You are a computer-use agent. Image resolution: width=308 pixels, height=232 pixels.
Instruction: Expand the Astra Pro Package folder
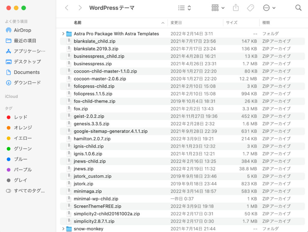point(63,34)
